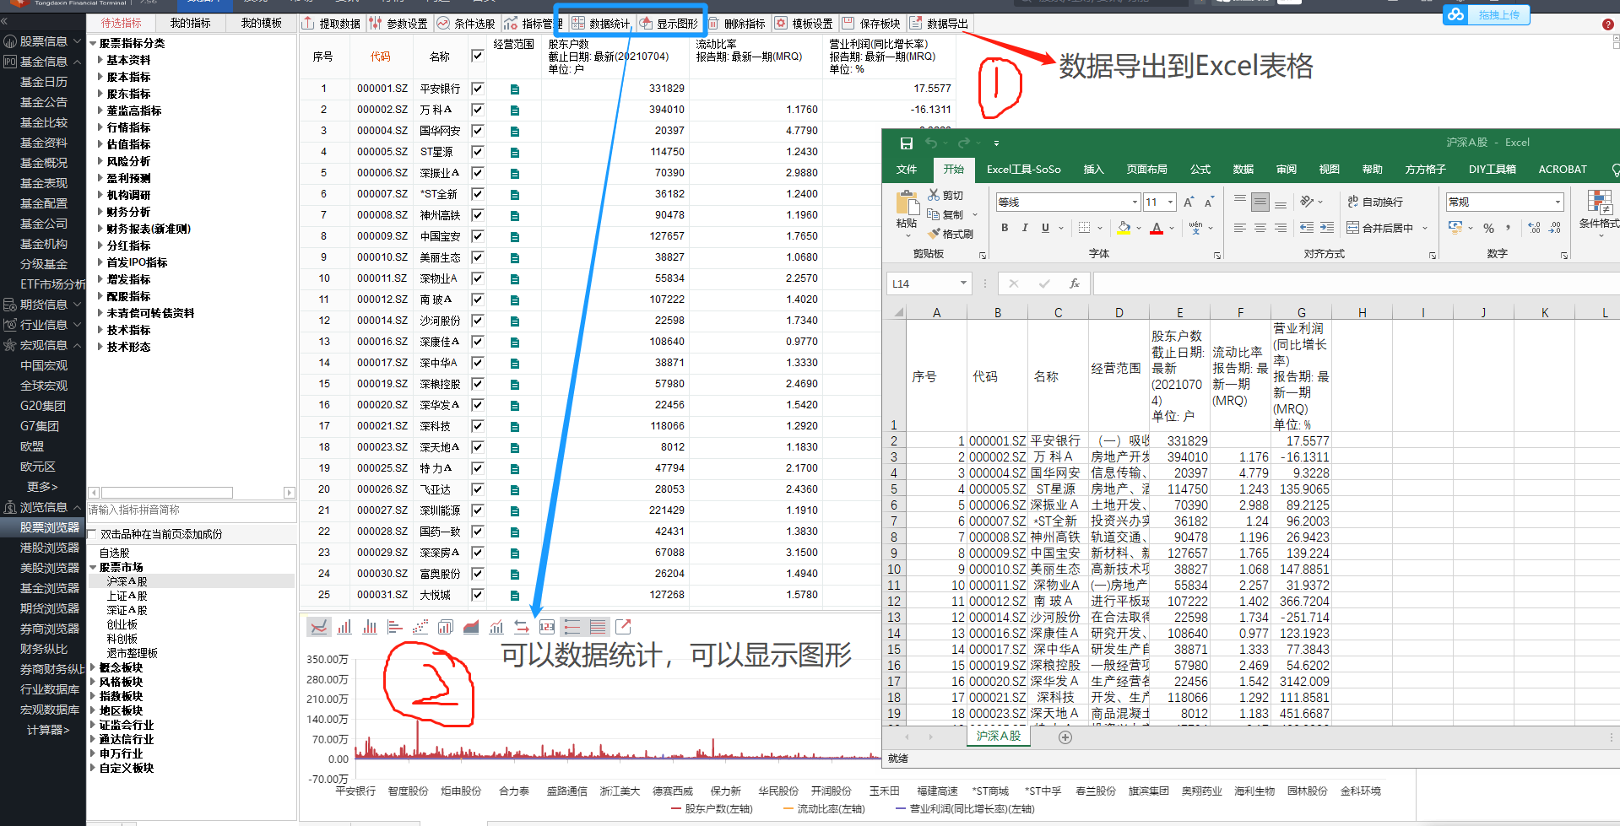Switch to the 我的模板 tab
The image size is (1620, 826).
261,23
